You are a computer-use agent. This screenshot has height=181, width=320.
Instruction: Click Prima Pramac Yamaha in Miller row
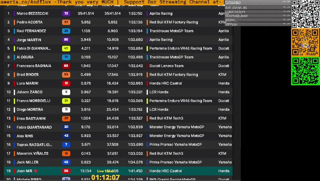point(175,162)
